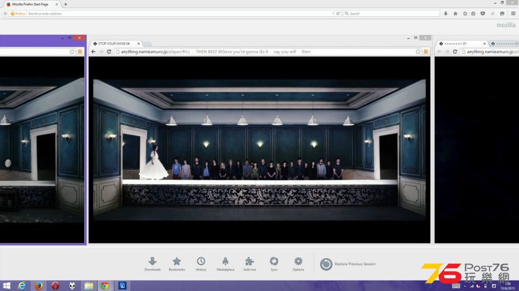The image size is (519, 291).
Task: Launch Internet Explorer from taskbar
Action: (x=22, y=286)
